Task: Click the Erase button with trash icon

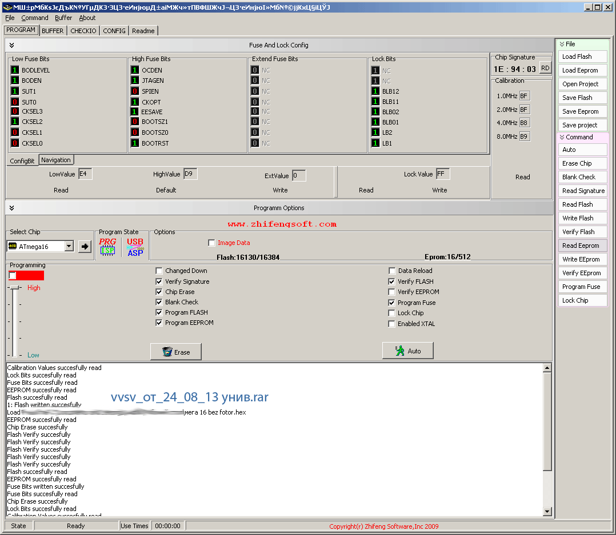Action: pyautogui.click(x=176, y=352)
